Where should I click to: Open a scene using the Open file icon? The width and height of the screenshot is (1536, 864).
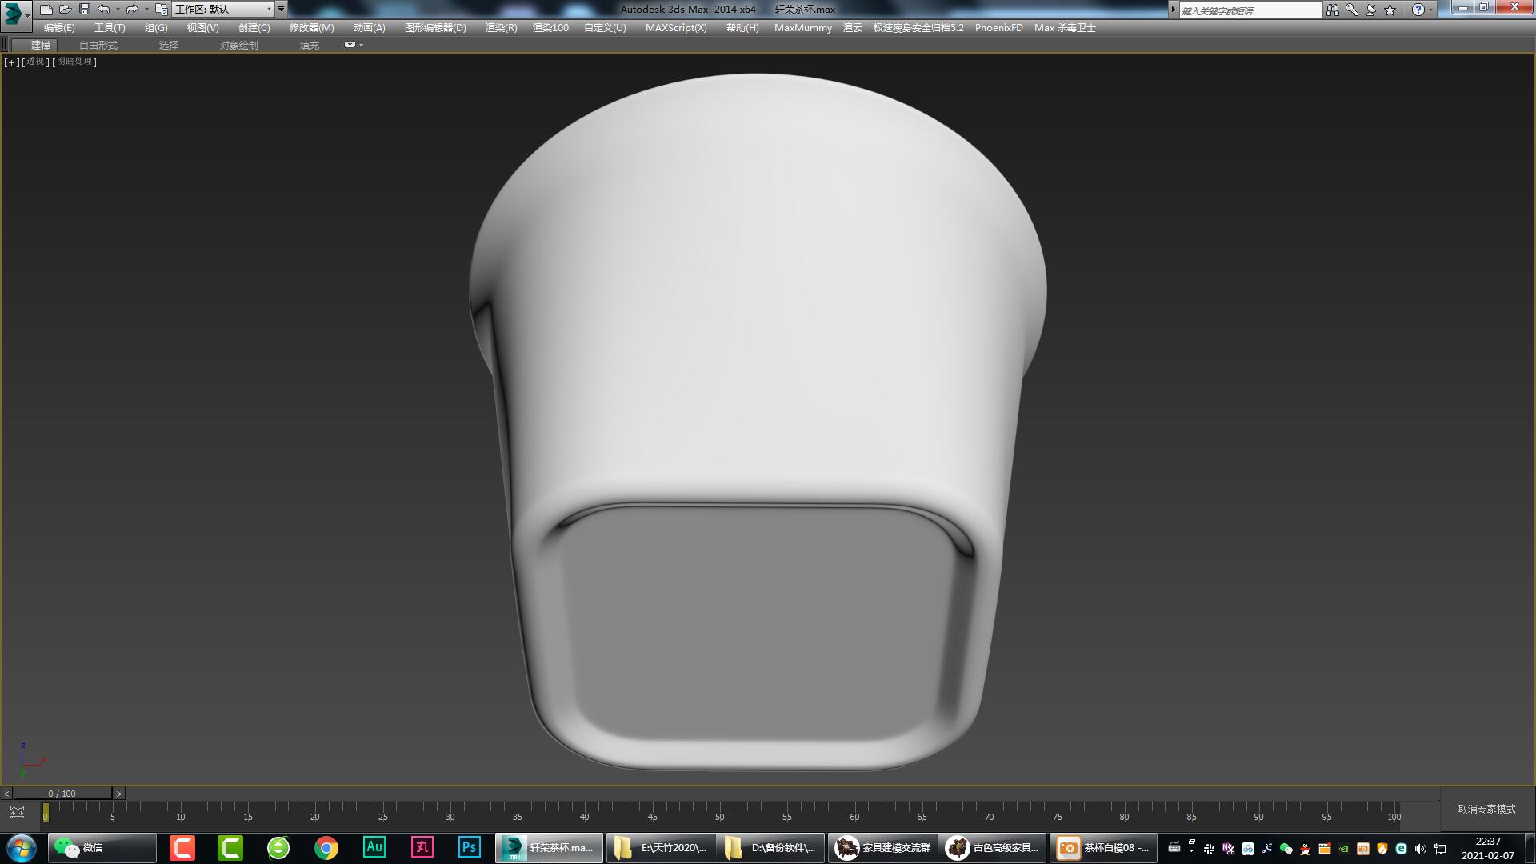coord(65,9)
